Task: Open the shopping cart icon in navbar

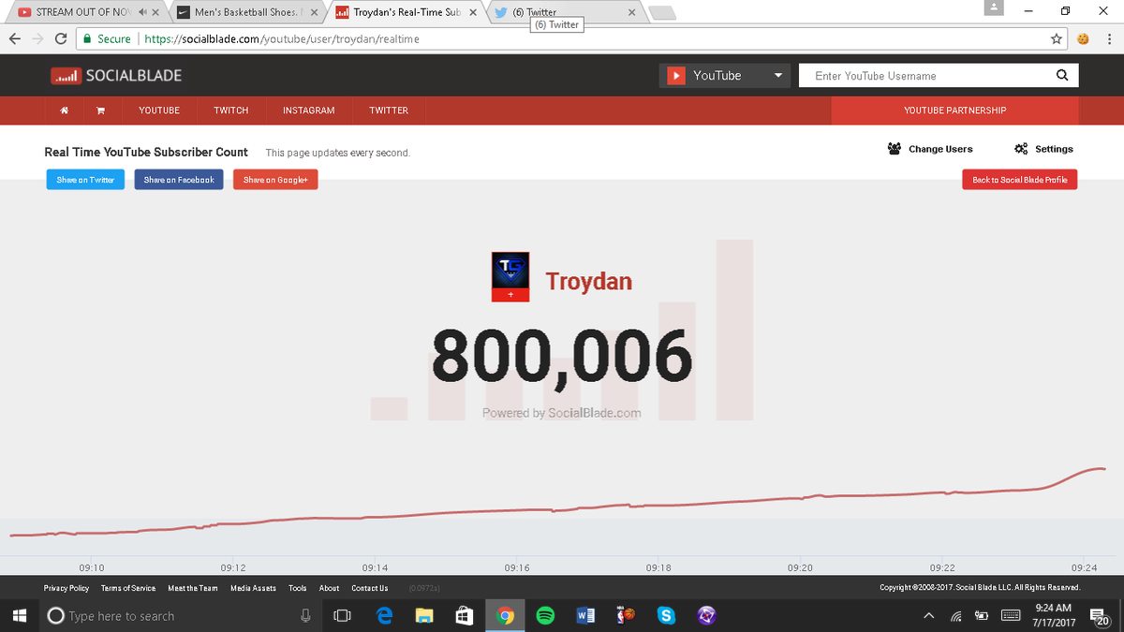Action: click(100, 110)
